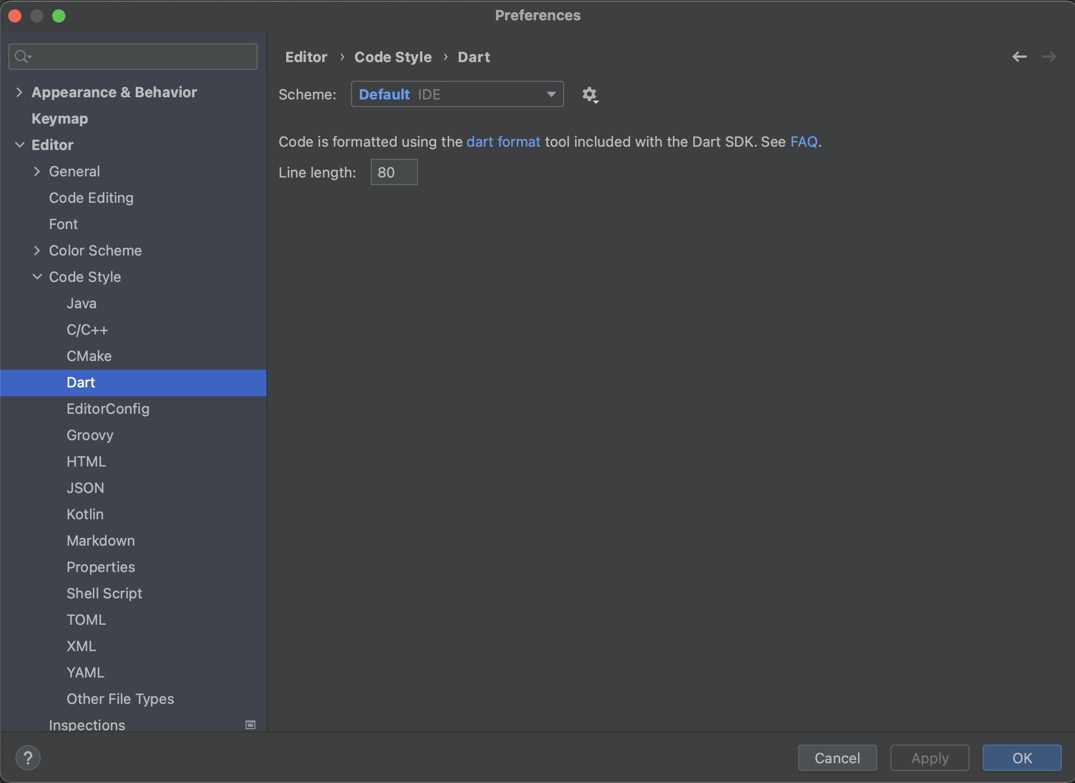1075x783 pixels.
Task: Open the dart format link
Action: tap(503, 142)
